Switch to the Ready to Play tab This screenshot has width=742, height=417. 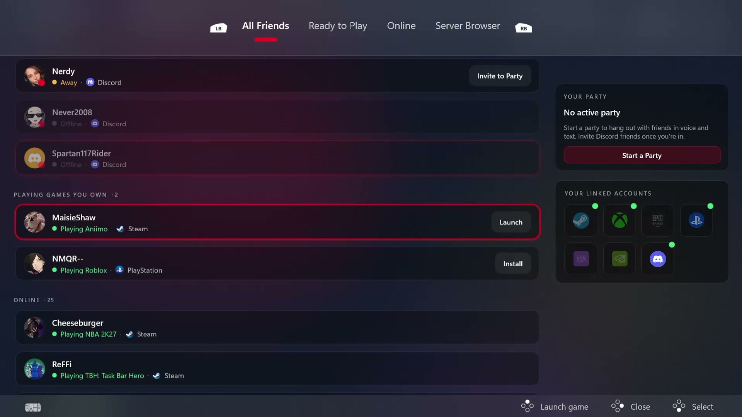pos(338,26)
